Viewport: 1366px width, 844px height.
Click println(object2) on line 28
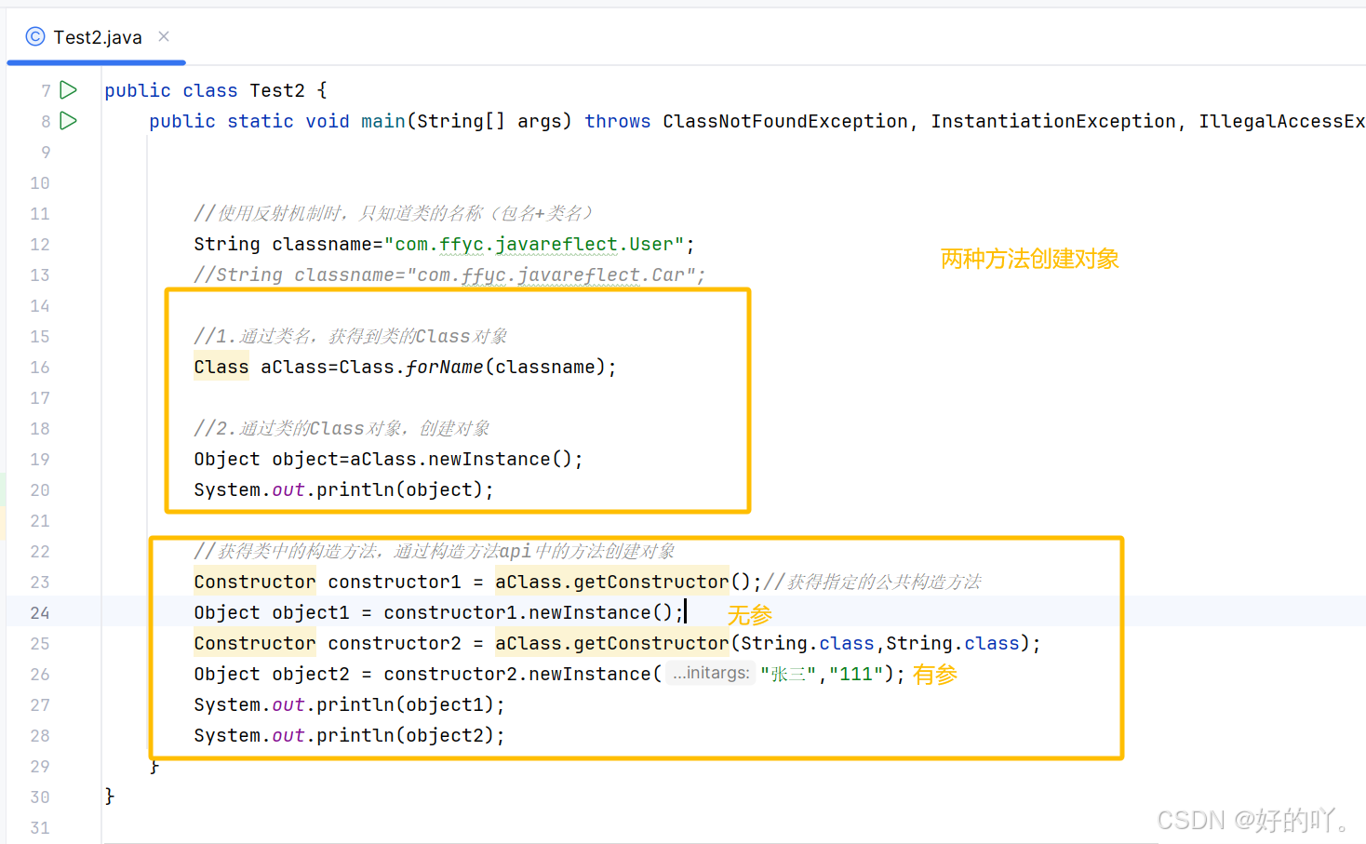point(406,736)
